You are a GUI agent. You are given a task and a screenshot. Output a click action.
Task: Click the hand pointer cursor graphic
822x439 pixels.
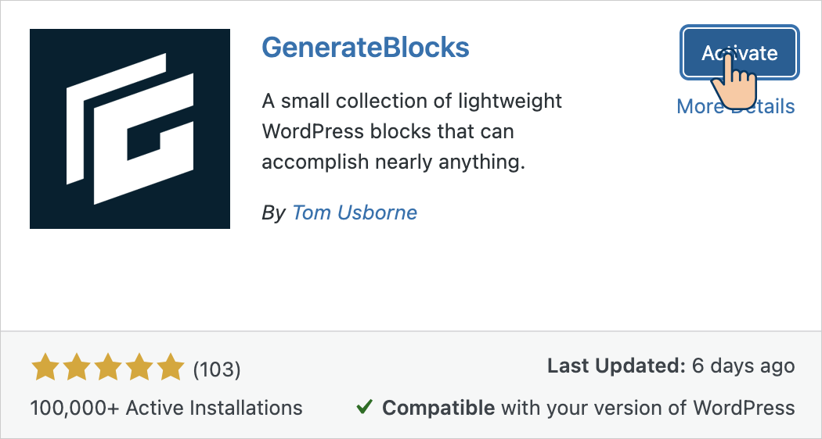[734, 80]
